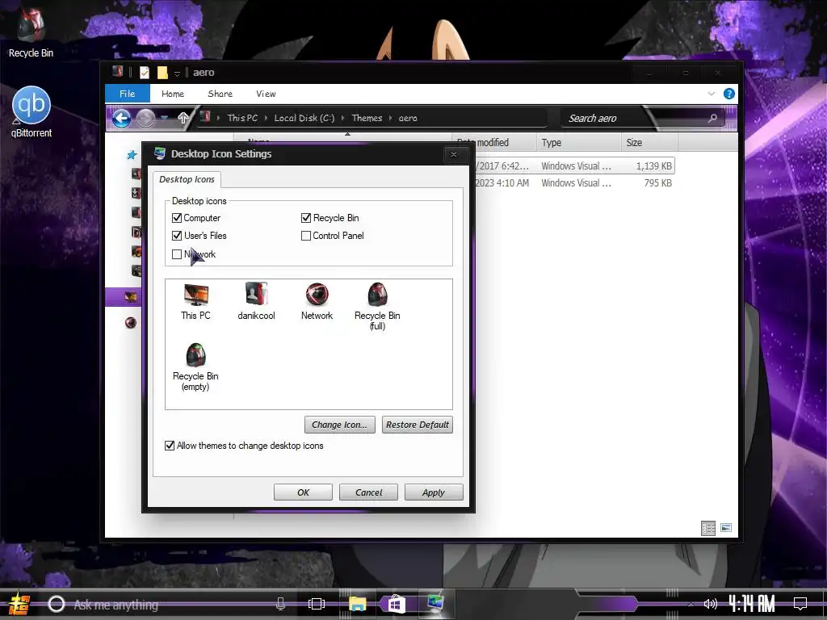Image resolution: width=827 pixels, height=620 pixels.
Task: Click the search magnifier in Explorer
Action: coord(712,118)
